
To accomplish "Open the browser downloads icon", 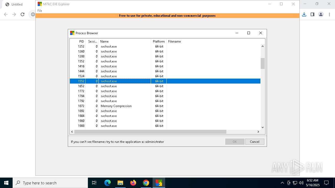I will (304, 14).
